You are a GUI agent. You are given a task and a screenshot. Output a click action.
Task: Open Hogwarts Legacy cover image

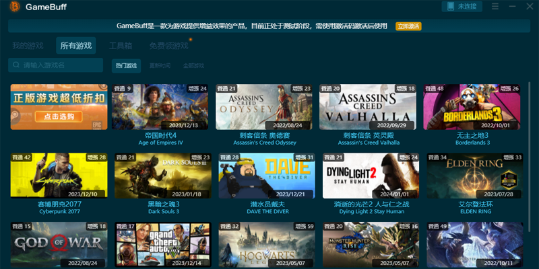pos(267,245)
